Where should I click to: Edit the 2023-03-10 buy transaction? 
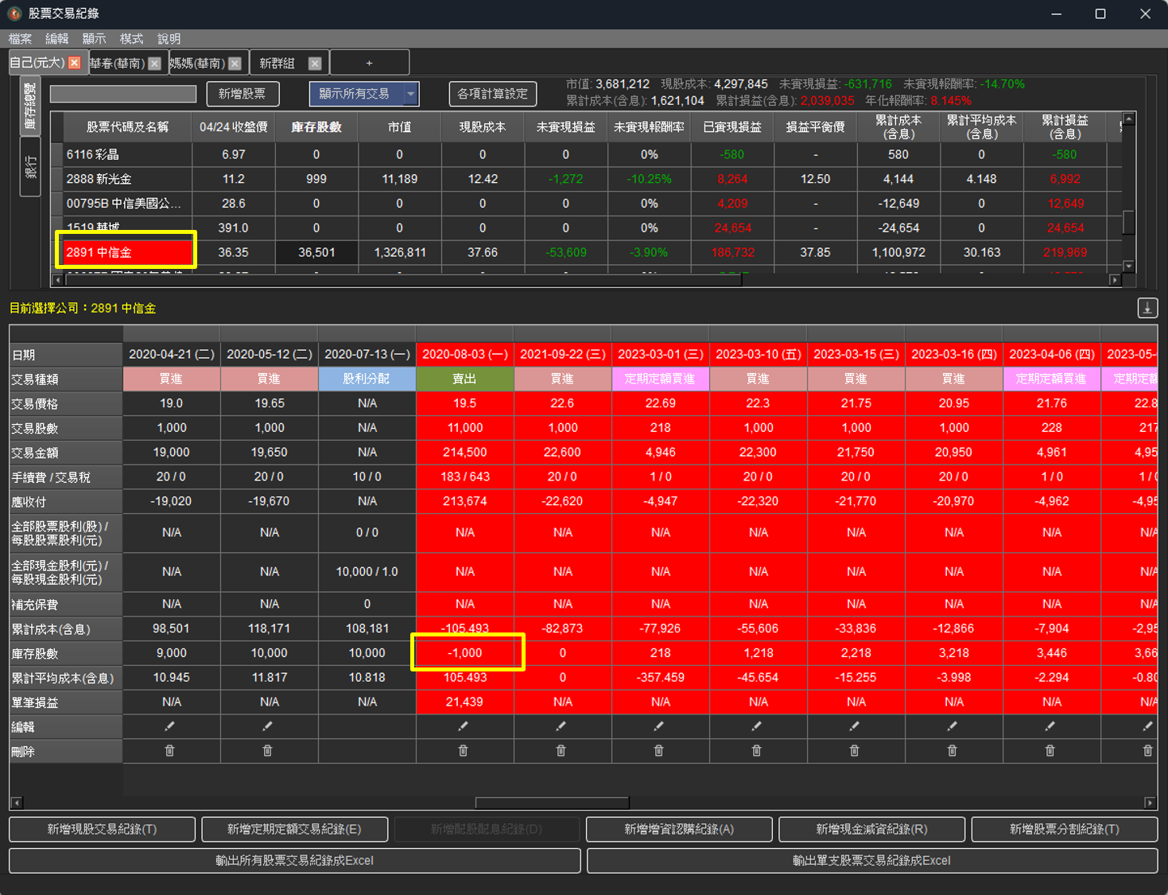click(x=756, y=726)
